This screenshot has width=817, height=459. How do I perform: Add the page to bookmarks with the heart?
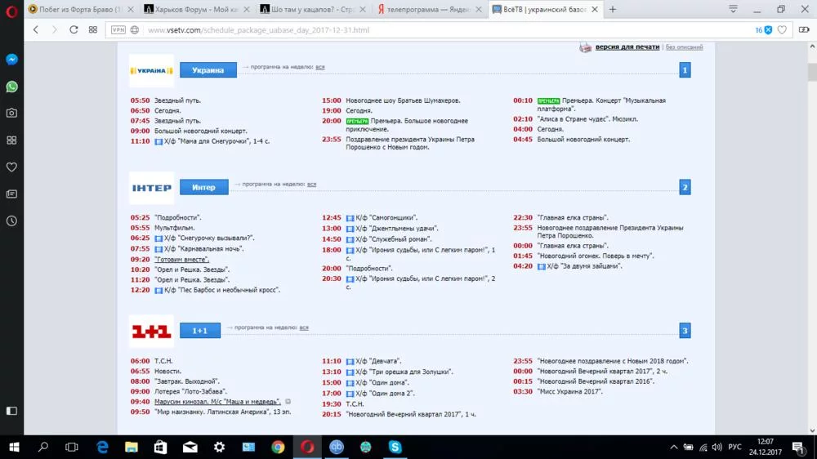pos(782,30)
